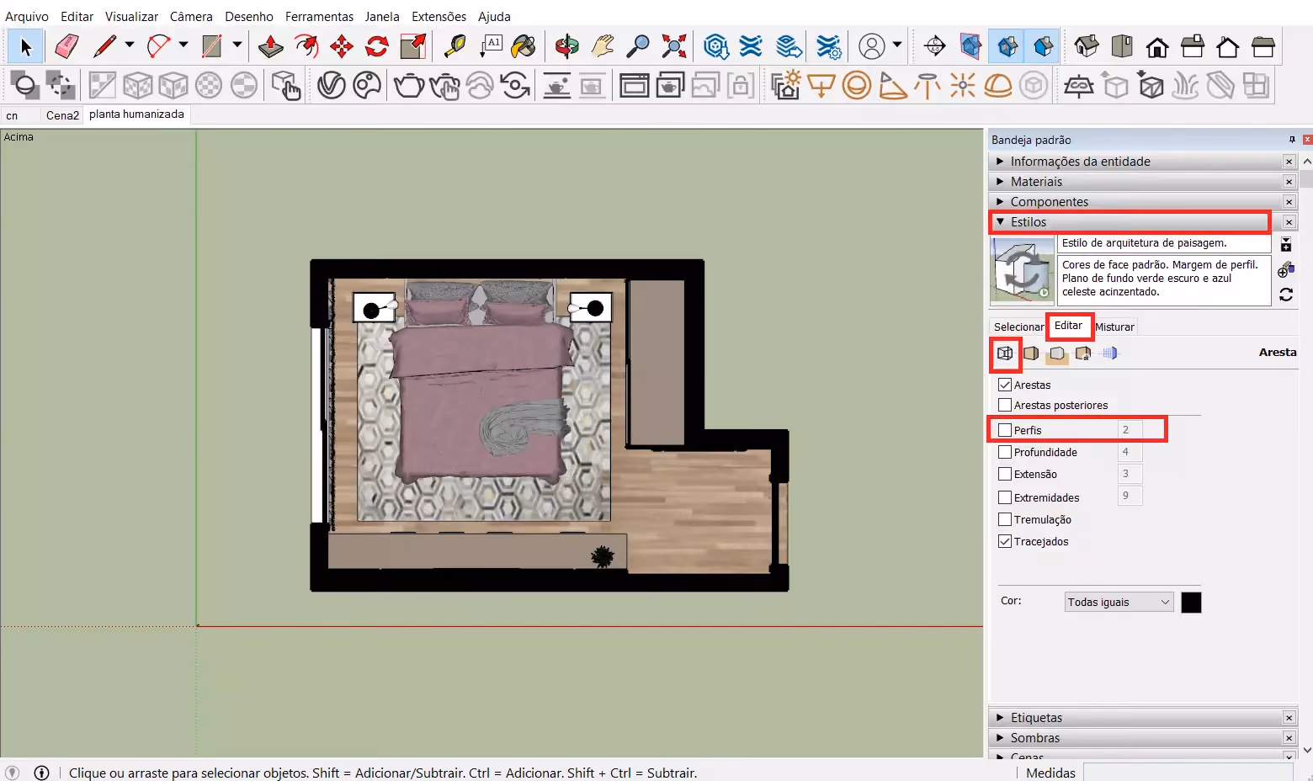Screen dimensions: 1313x781
Task: Add V-Ray dome light icon
Action: click(998, 85)
